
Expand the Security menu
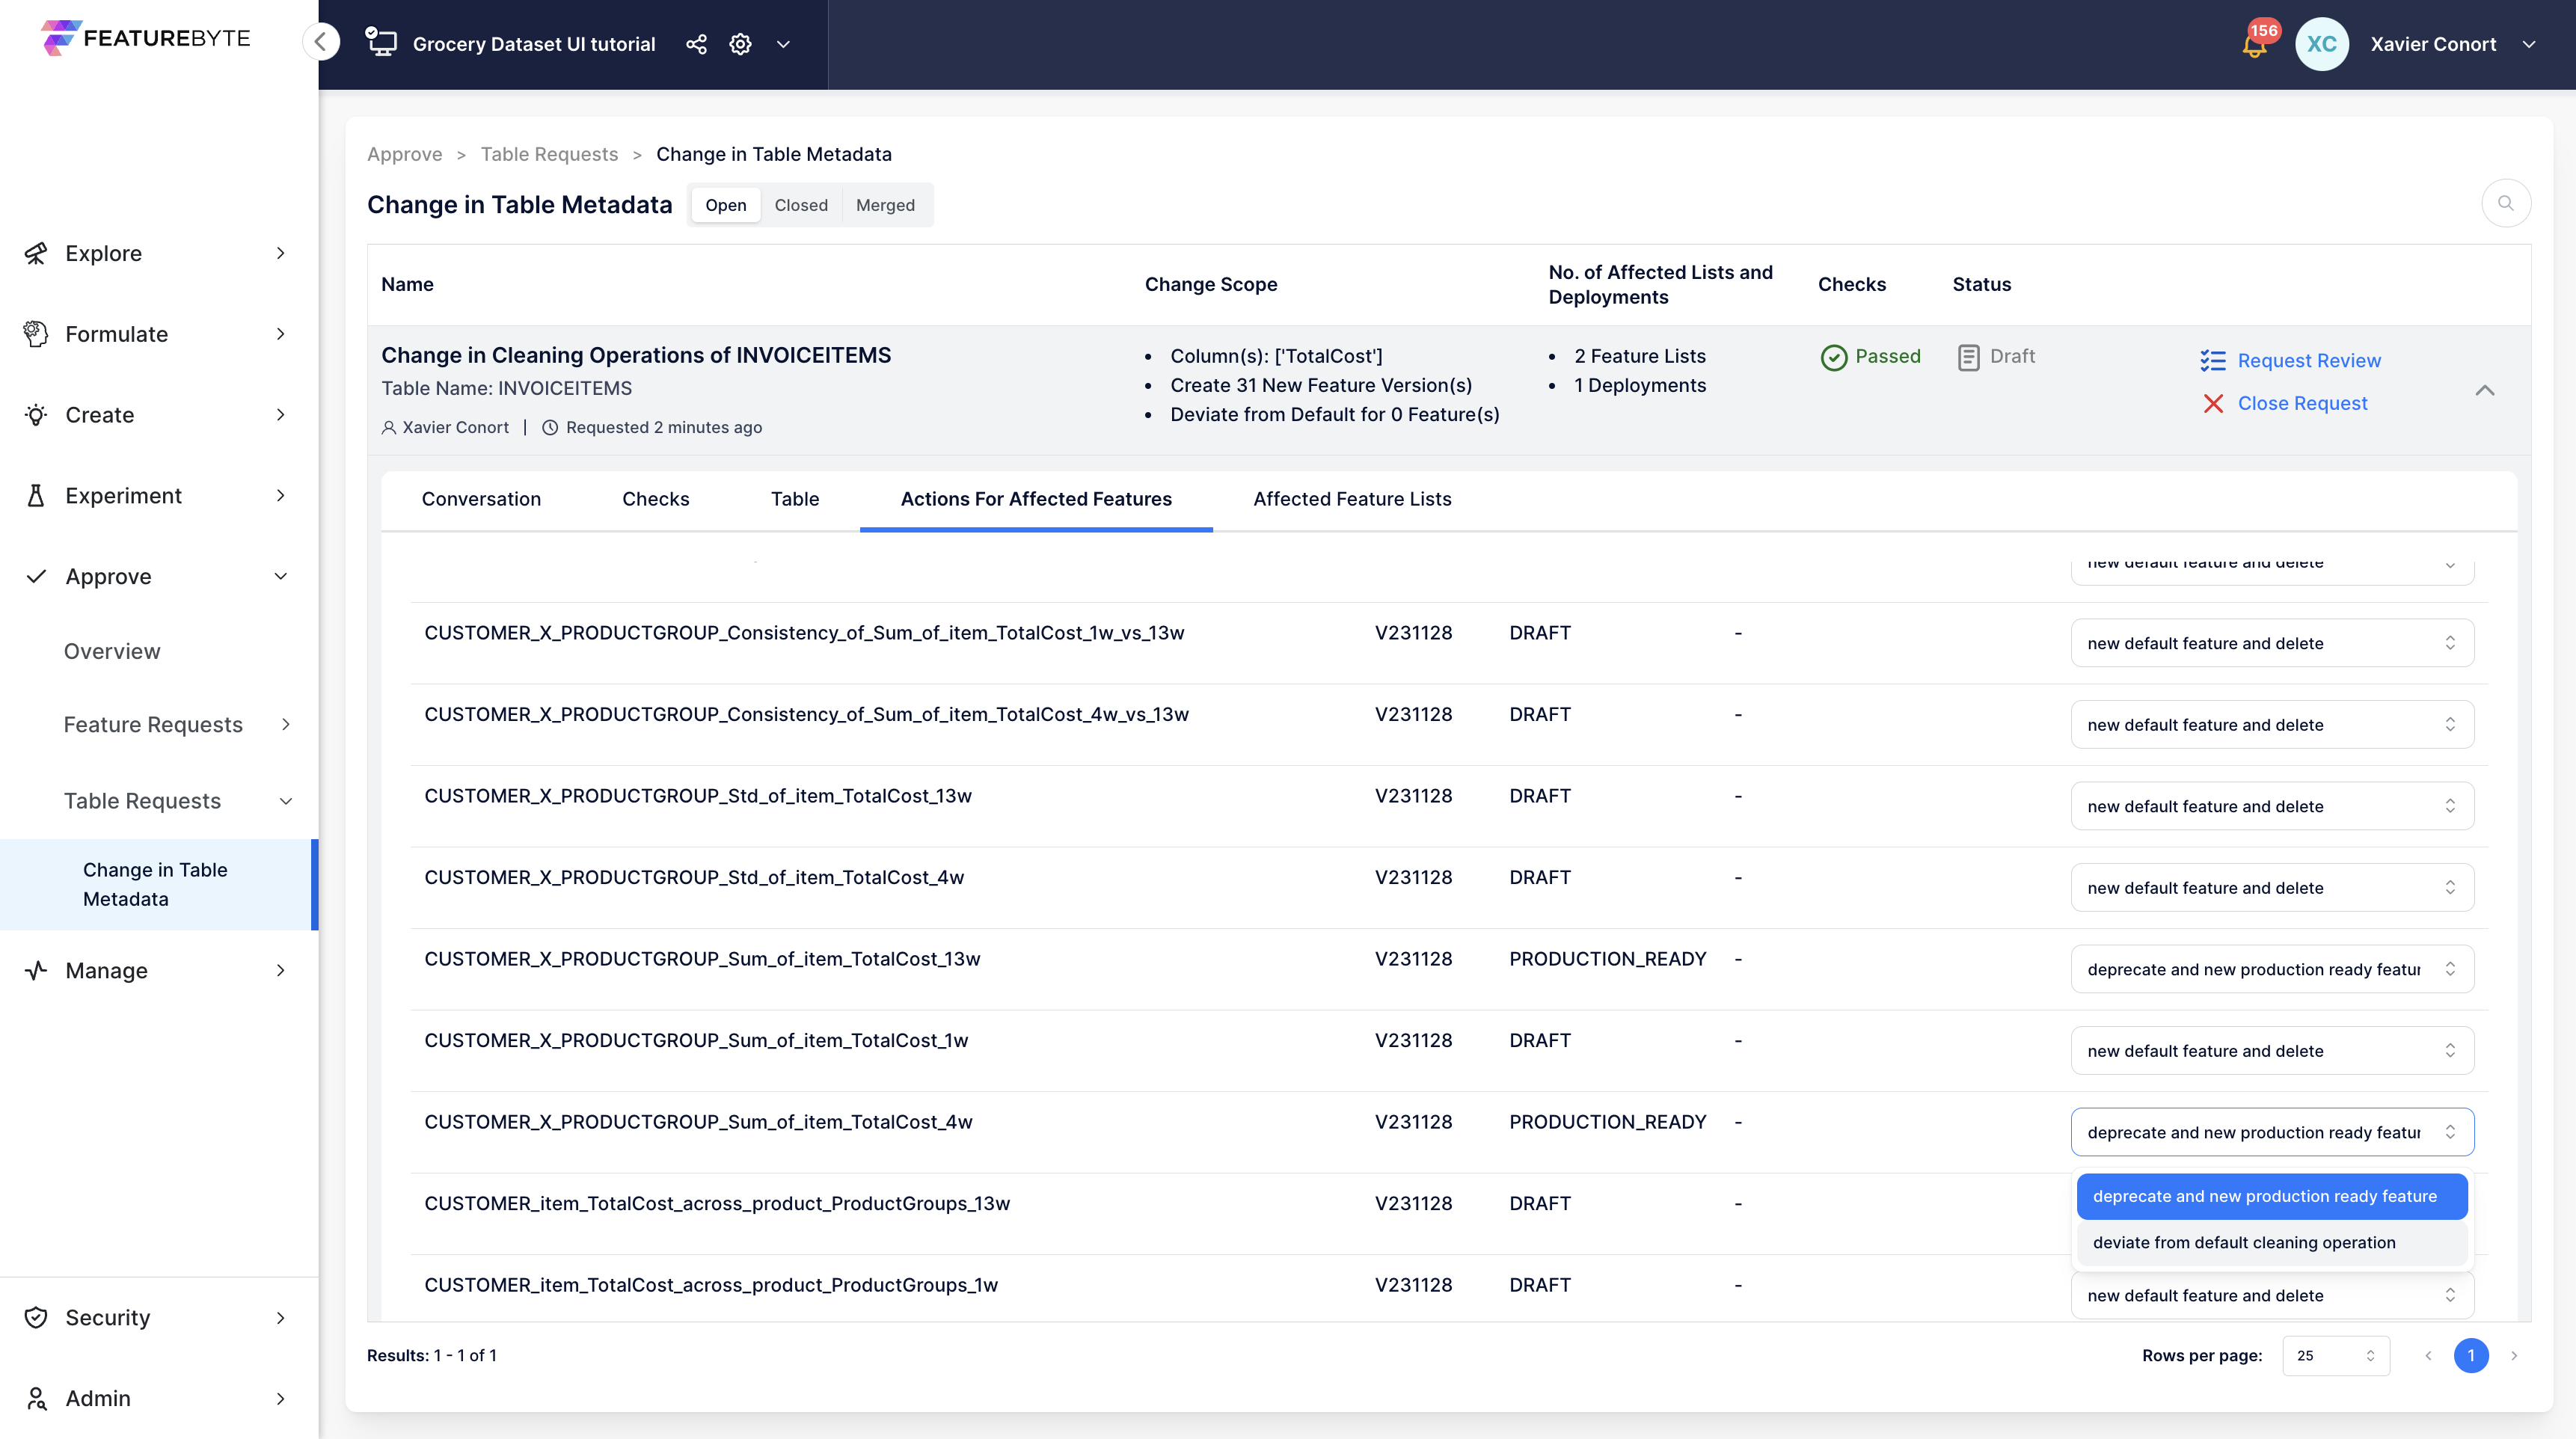click(281, 1317)
